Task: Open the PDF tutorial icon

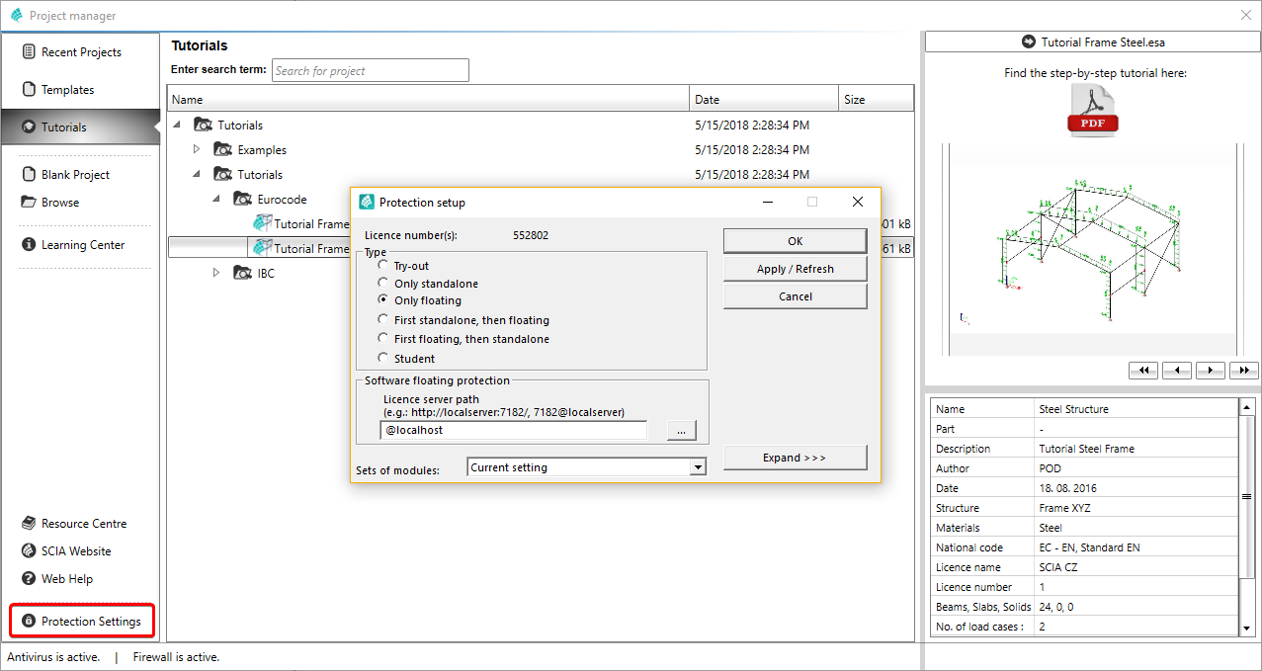Action: [x=1093, y=111]
